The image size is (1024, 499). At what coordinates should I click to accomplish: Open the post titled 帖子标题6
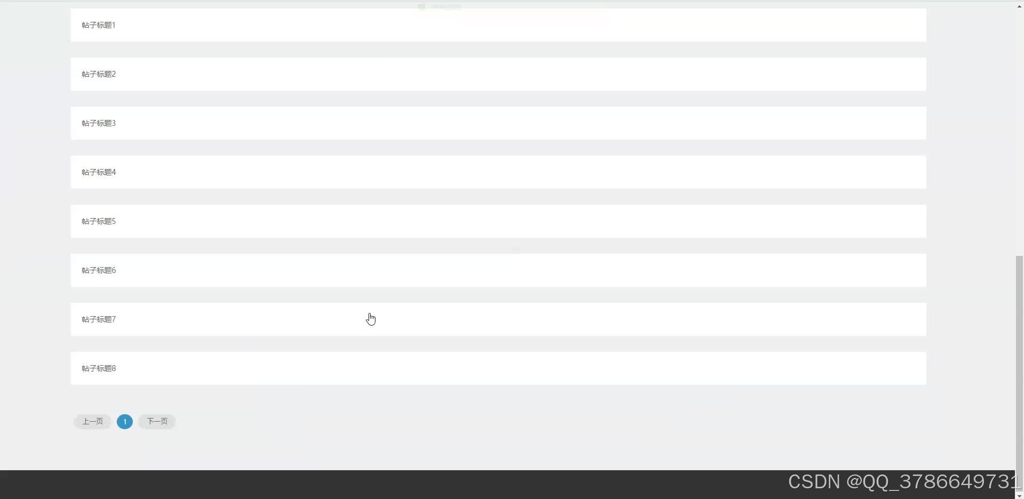coord(498,270)
